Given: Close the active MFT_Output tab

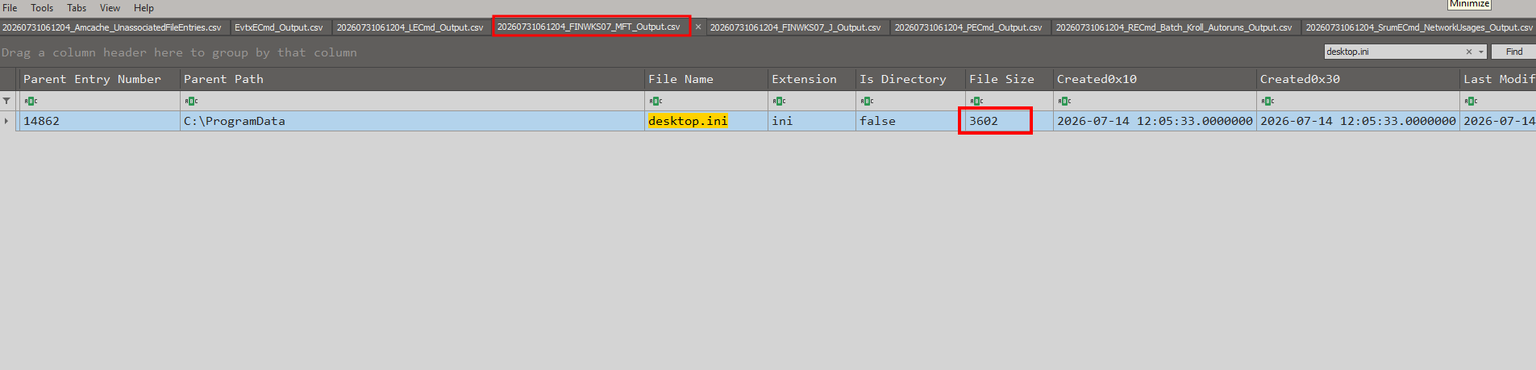Looking at the screenshot, I should [x=698, y=27].
